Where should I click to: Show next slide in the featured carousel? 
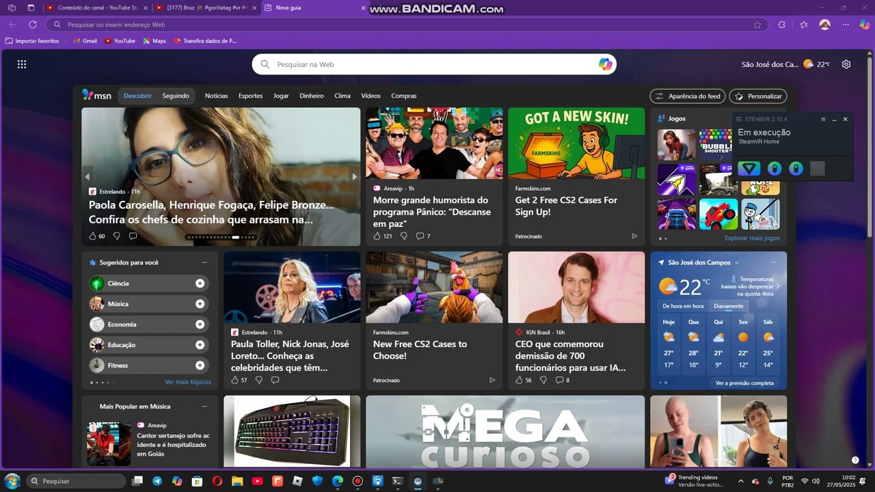point(354,176)
